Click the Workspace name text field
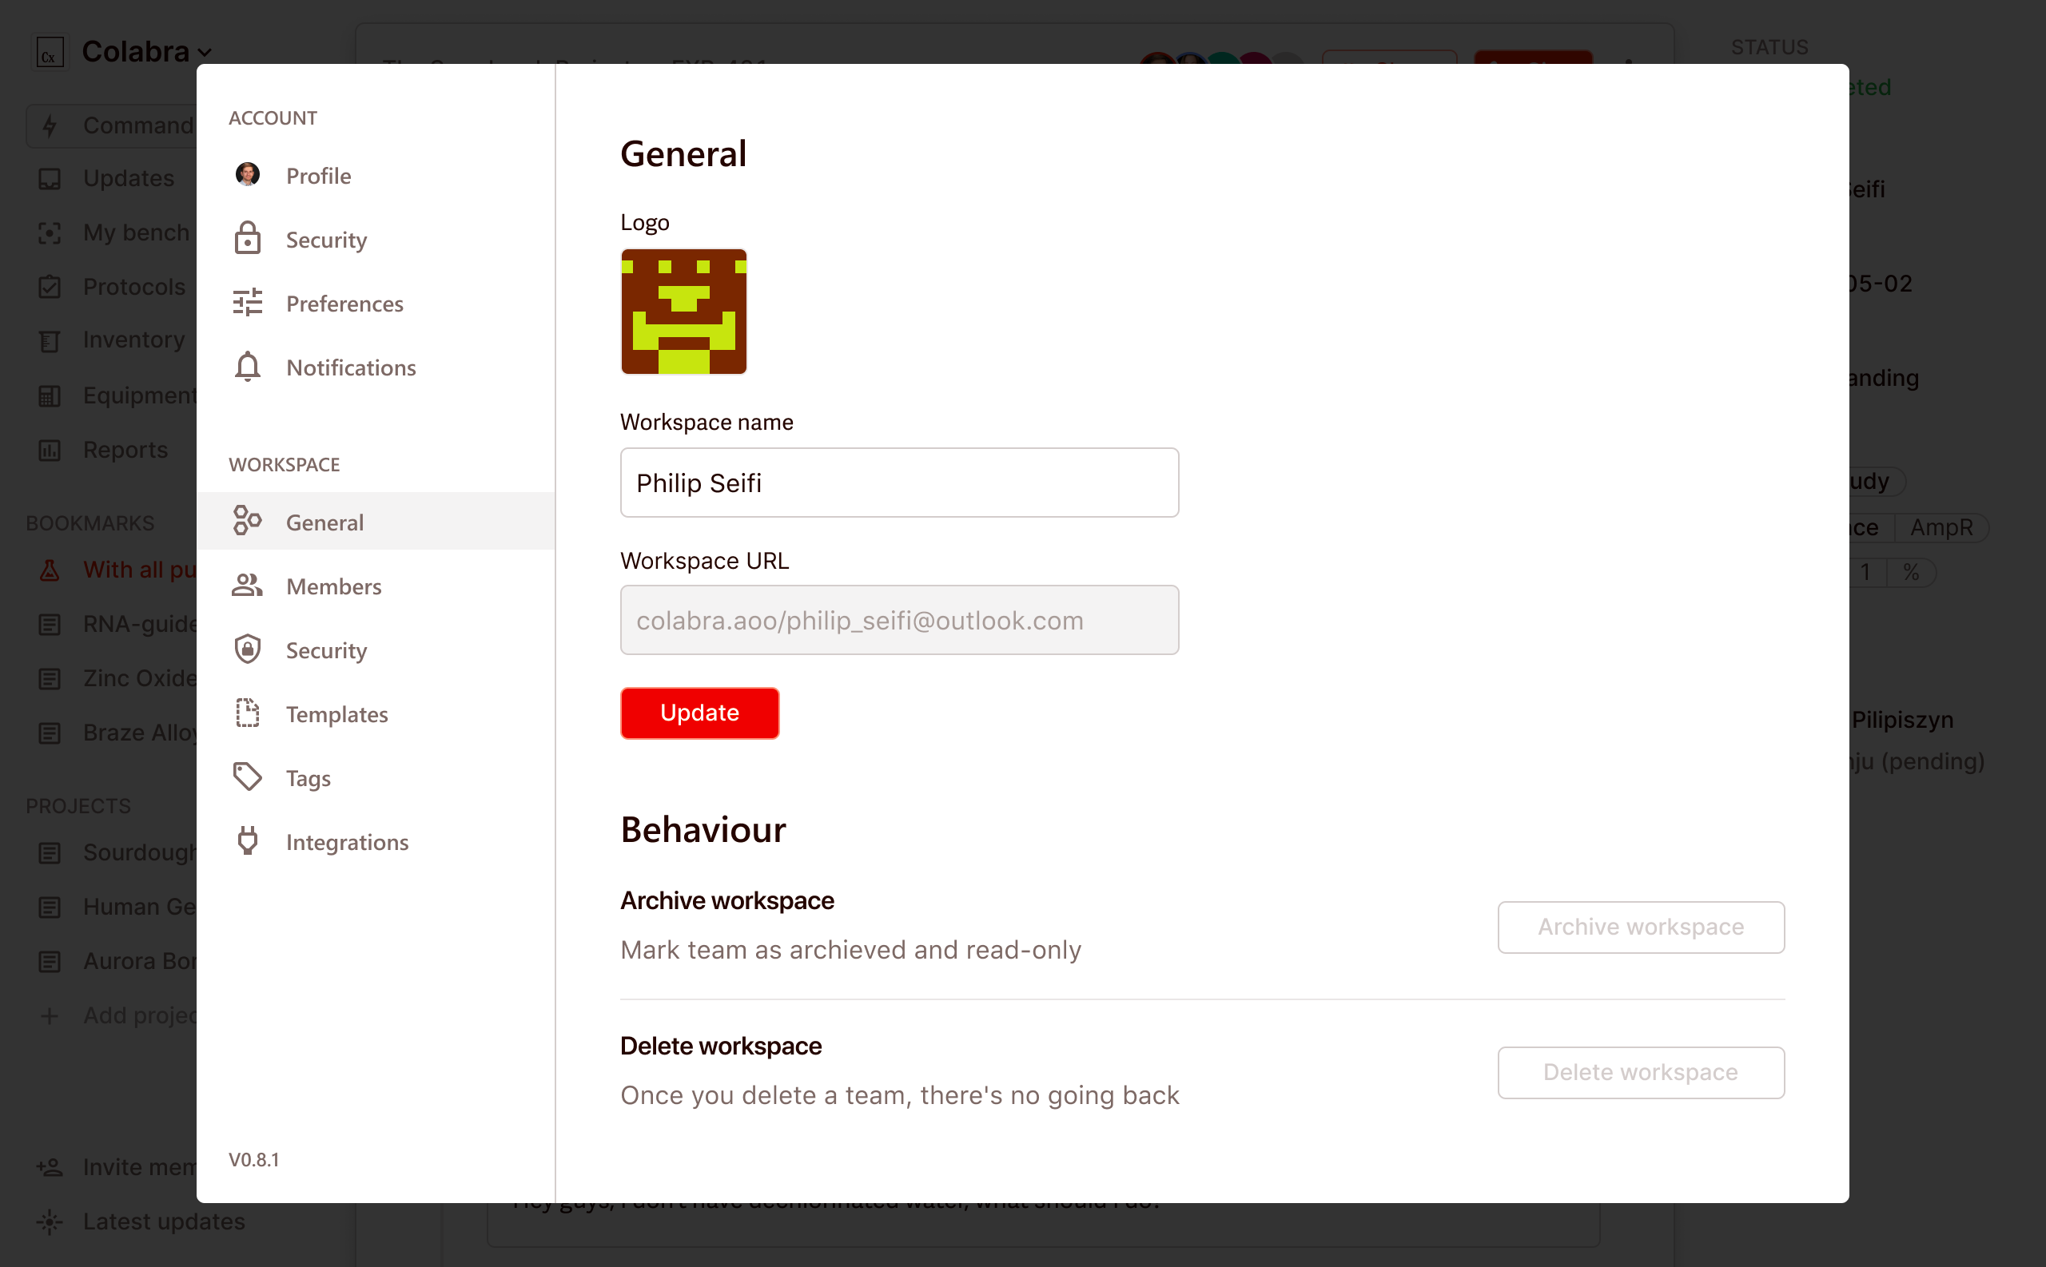 (899, 483)
